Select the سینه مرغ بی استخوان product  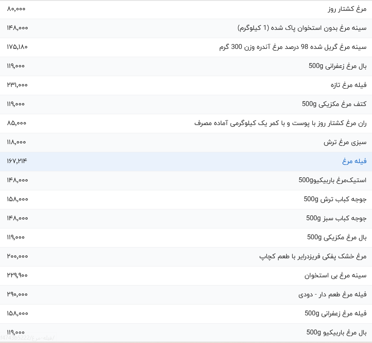[335, 275]
